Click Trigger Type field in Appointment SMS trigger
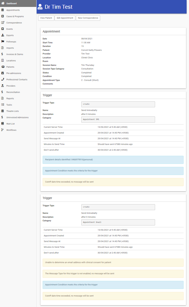189x307 pixels. [x=118, y=104]
